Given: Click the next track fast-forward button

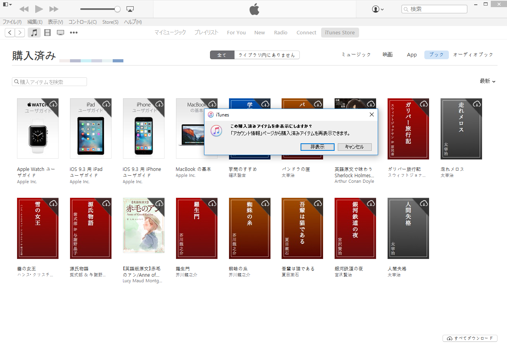Looking at the screenshot, I should coord(54,9).
